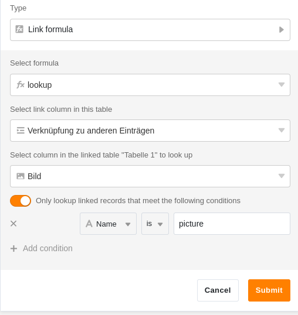Image resolution: width=298 pixels, height=315 pixels.
Task: Click the link column icon beside Verknüpfung
Action: 21,131
